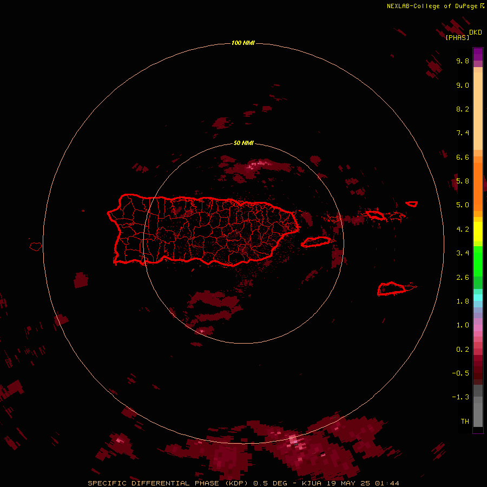Click the NEXLAB-College of DuPage credit text
The width and height of the screenshot is (487, 487).
(x=432, y=6)
